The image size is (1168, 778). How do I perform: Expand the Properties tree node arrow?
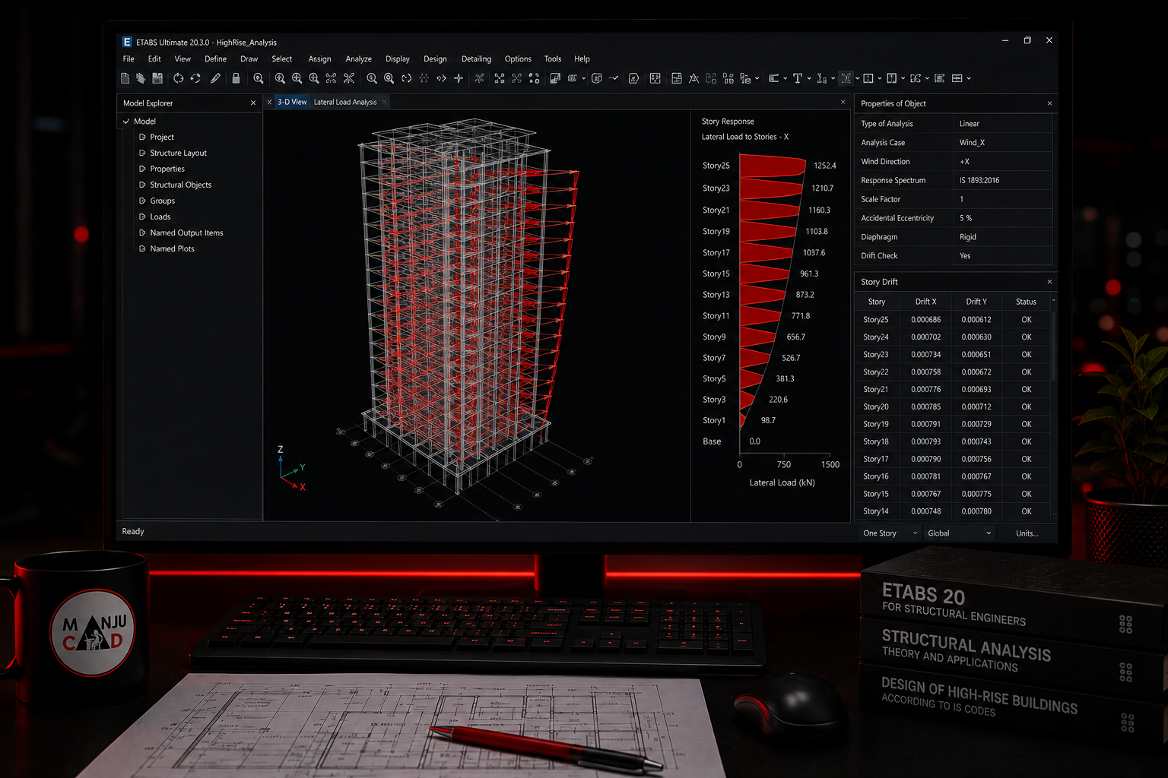[142, 169]
